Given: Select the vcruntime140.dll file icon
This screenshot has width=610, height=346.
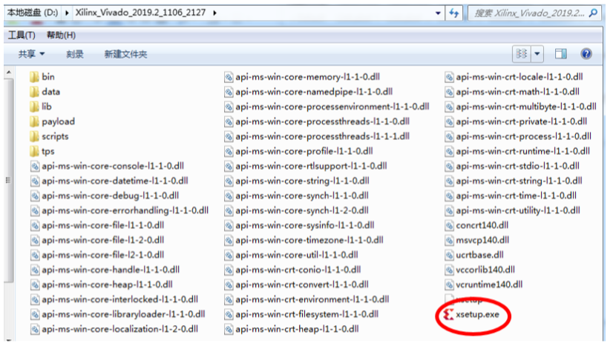Looking at the screenshot, I should point(449,285).
